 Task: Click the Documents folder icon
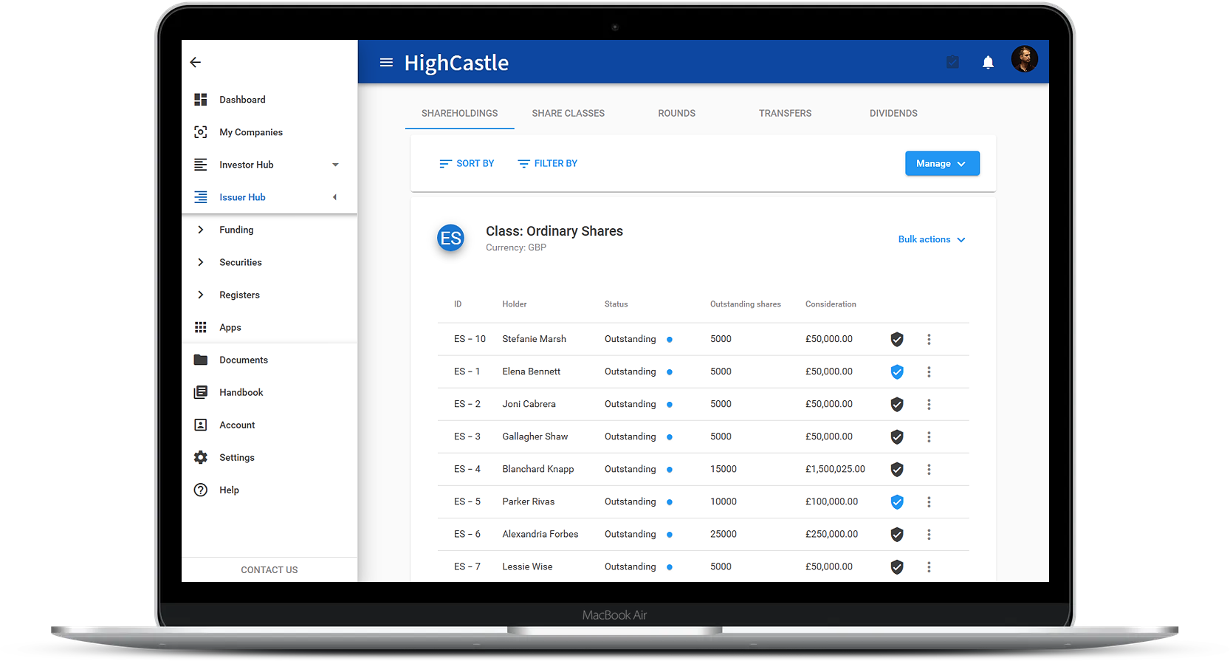click(200, 360)
